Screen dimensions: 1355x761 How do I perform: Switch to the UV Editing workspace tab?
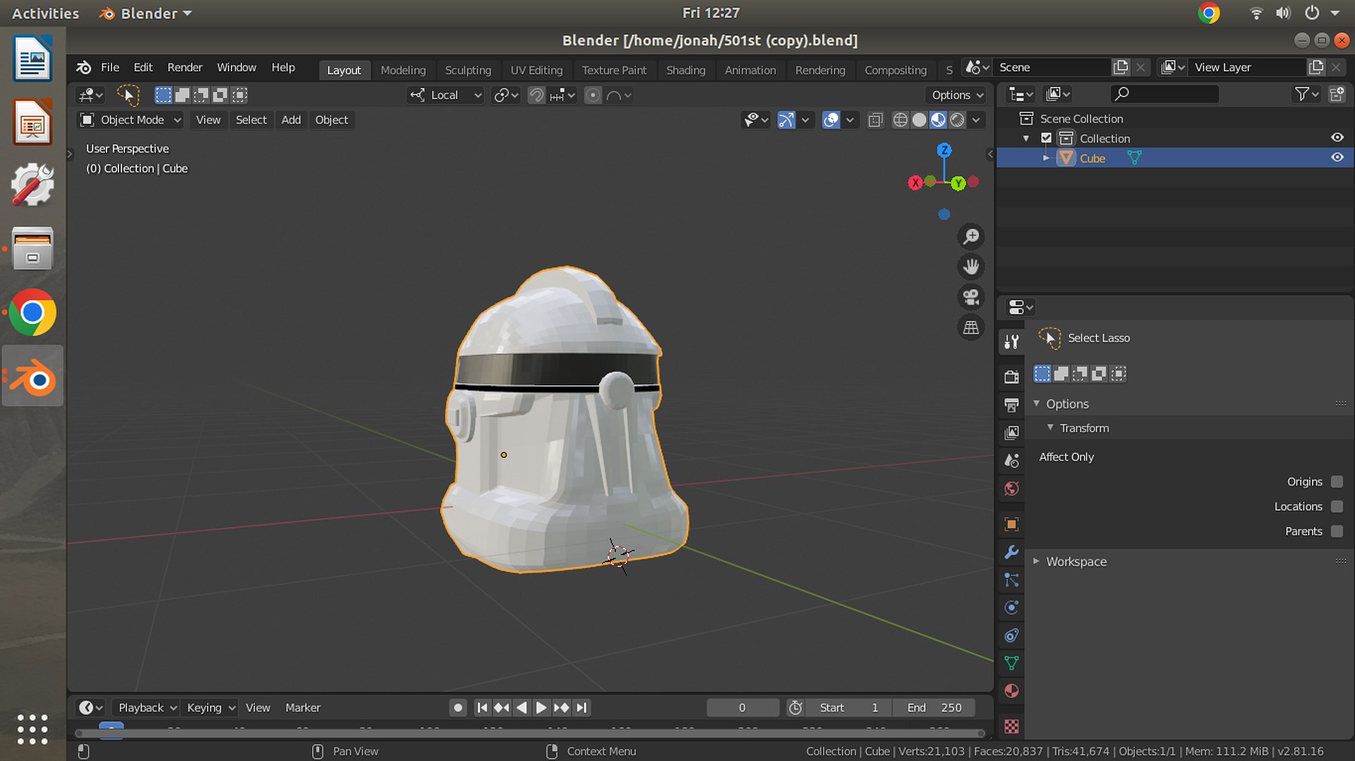tap(536, 70)
